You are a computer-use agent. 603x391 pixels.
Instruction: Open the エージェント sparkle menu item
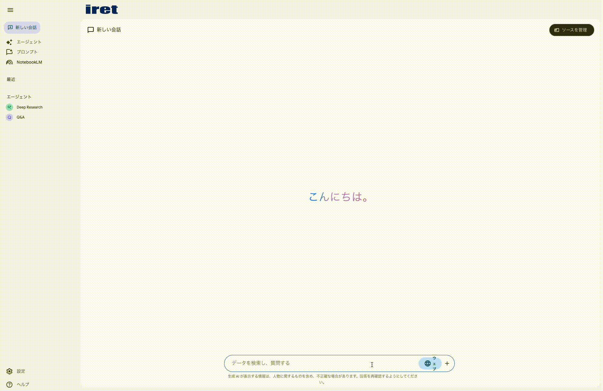(24, 42)
